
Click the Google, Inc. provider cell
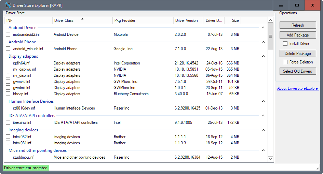pyautogui.click(x=123, y=49)
